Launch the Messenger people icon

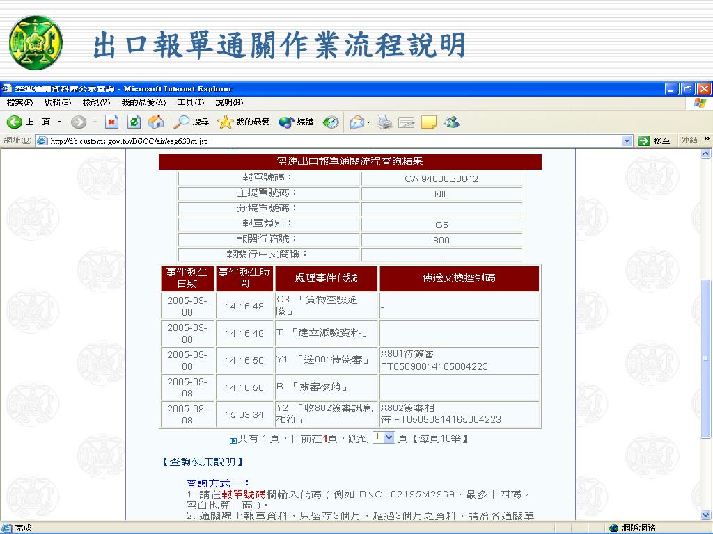tap(451, 122)
